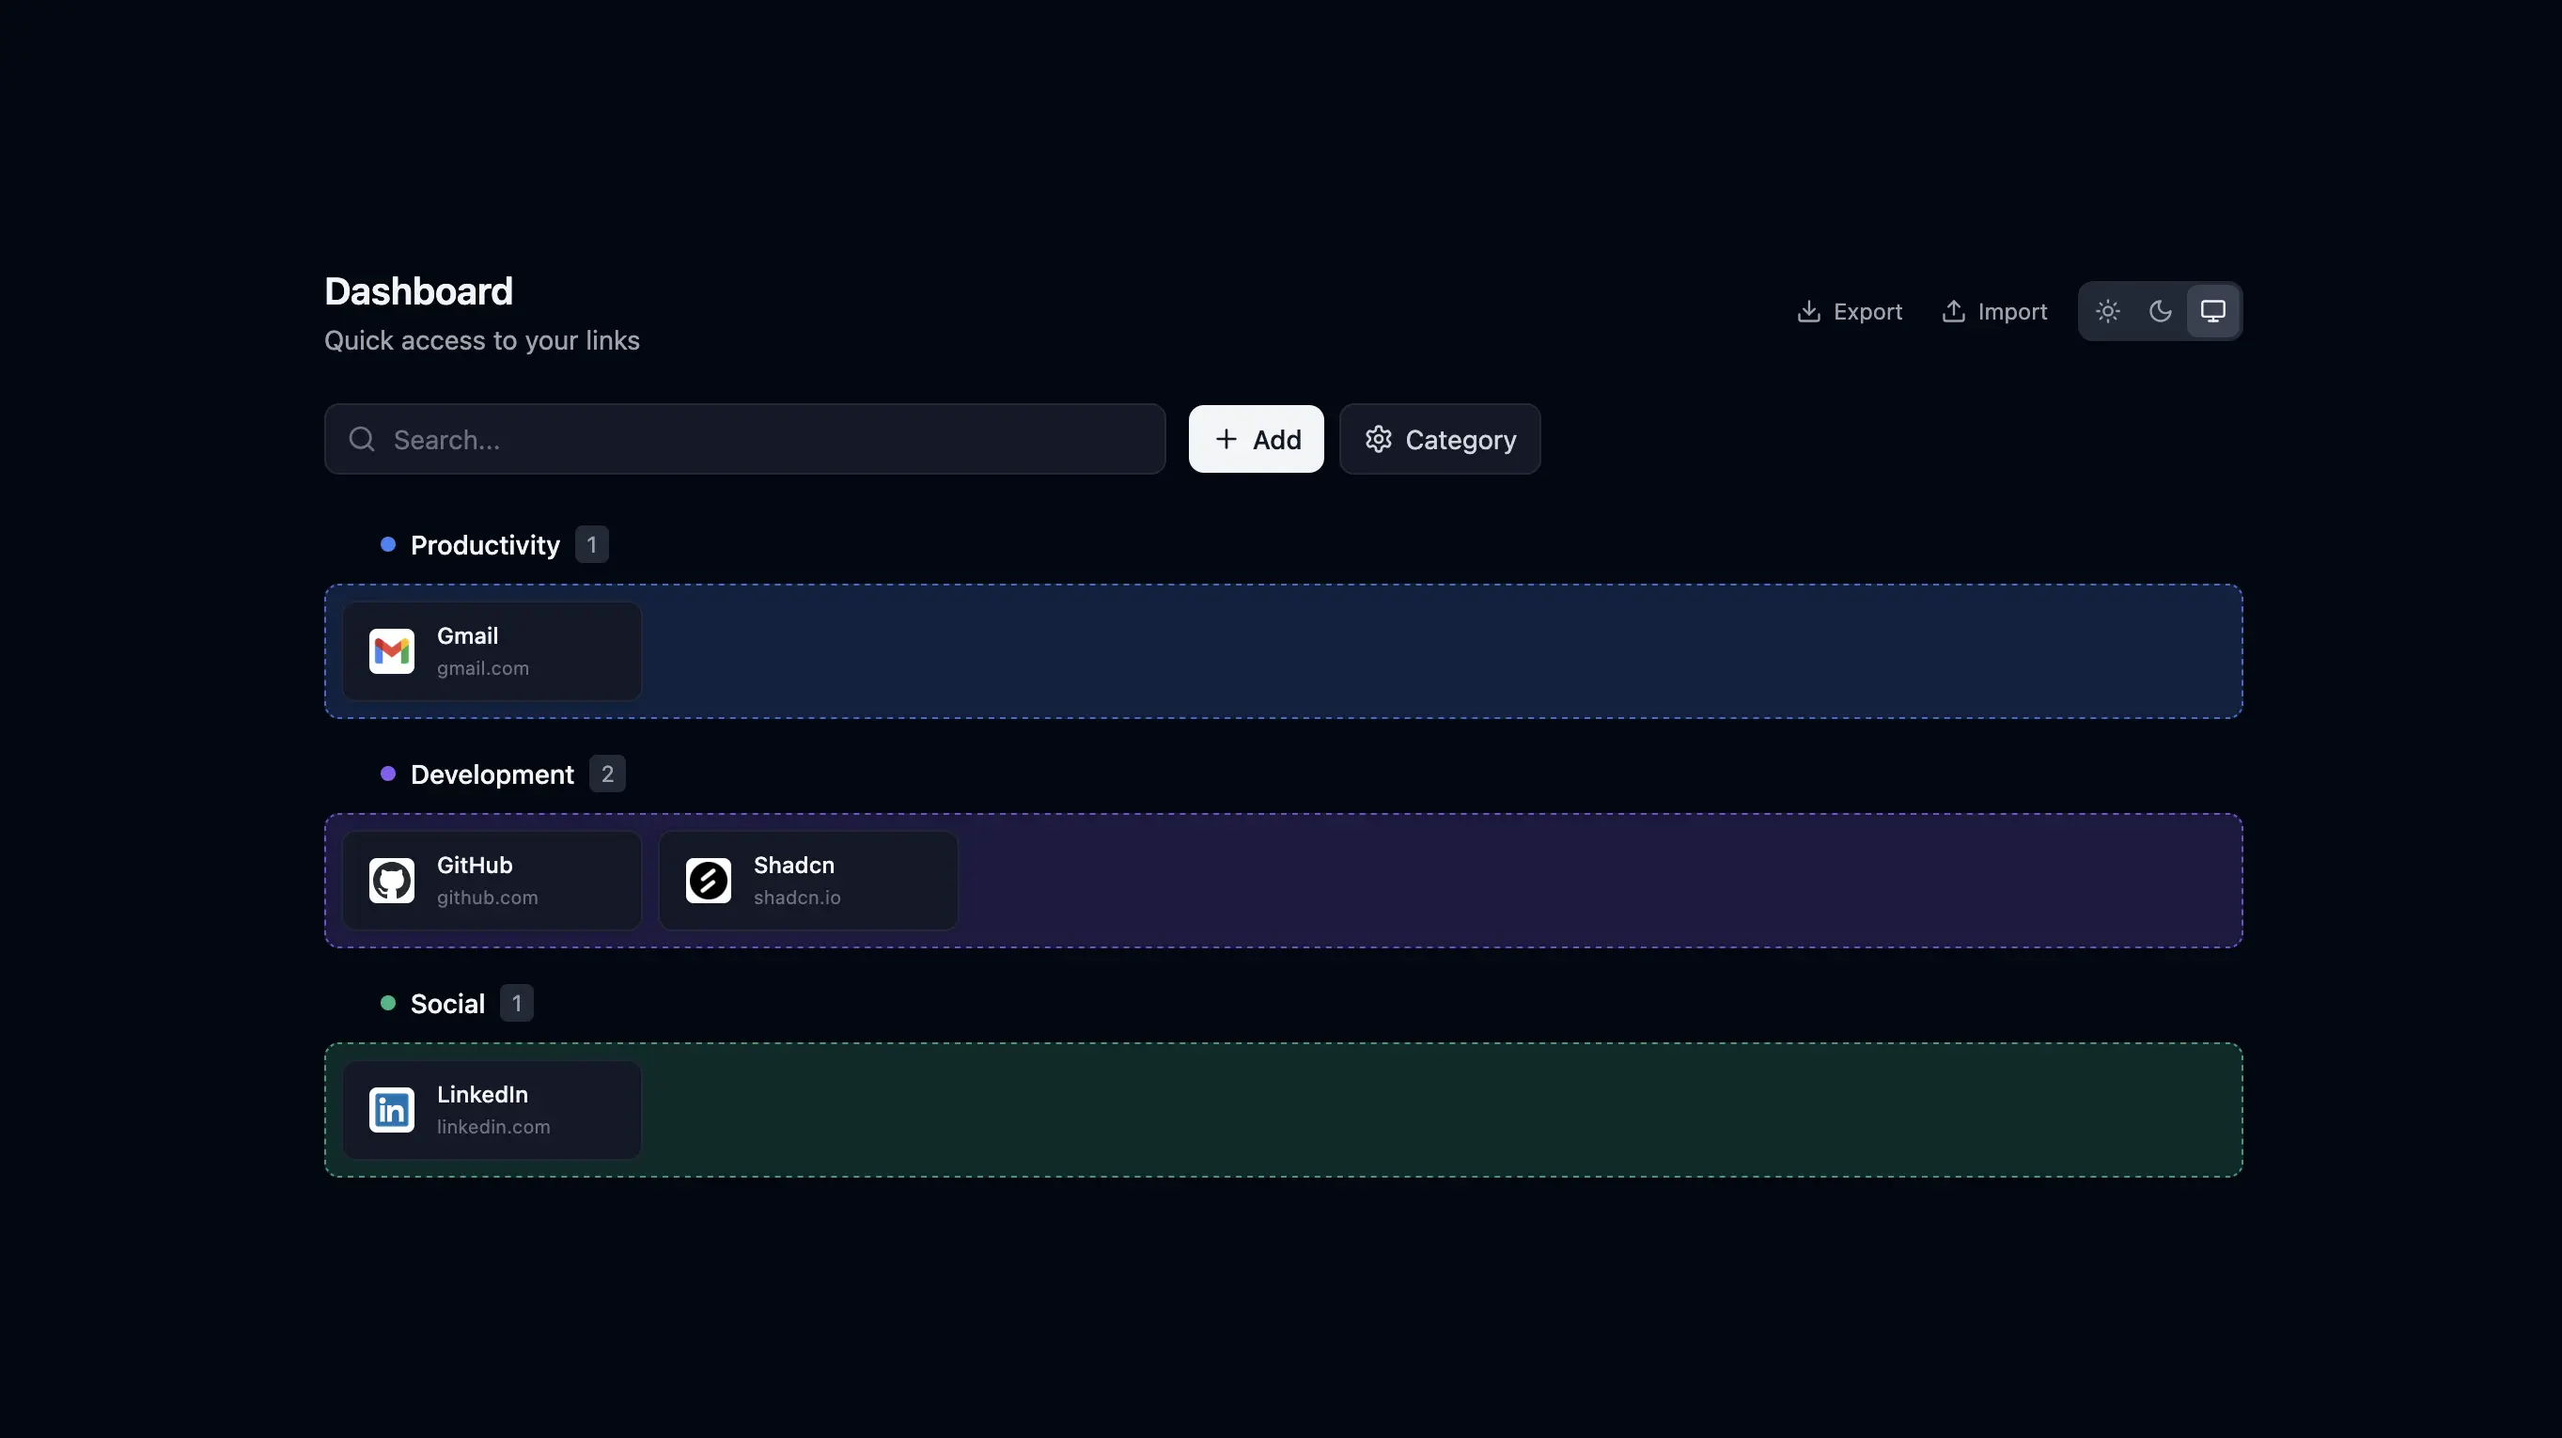
Task: Focus the Search input field
Action: point(766,440)
